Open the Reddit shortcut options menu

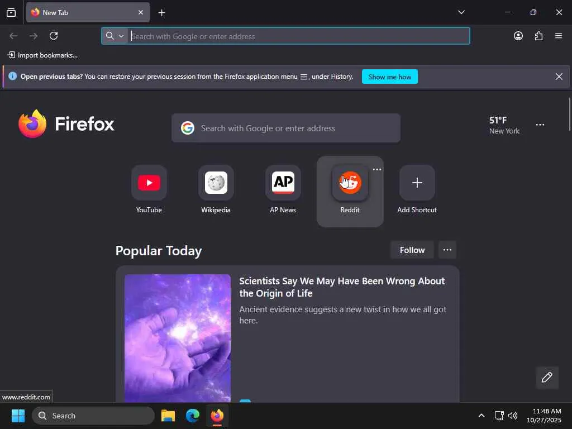click(377, 169)
